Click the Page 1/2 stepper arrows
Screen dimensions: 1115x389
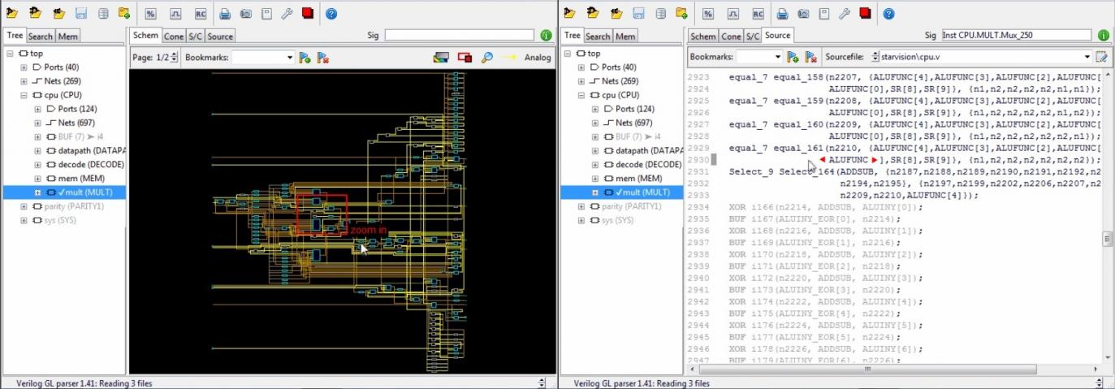coord(175,58)
